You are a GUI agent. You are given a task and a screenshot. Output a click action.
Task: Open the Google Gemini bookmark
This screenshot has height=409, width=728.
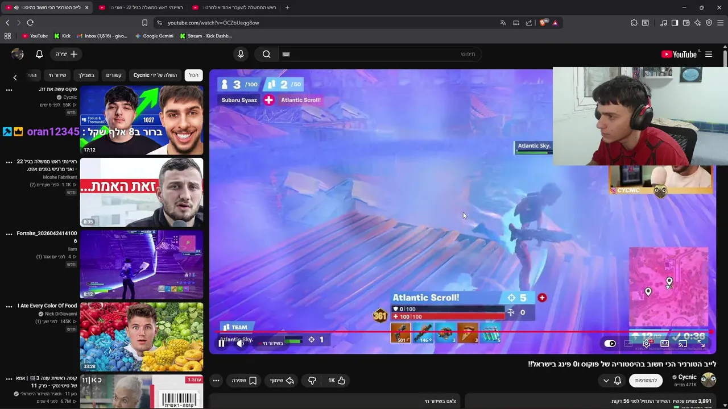pyautogui.click(x=154, y=36)
